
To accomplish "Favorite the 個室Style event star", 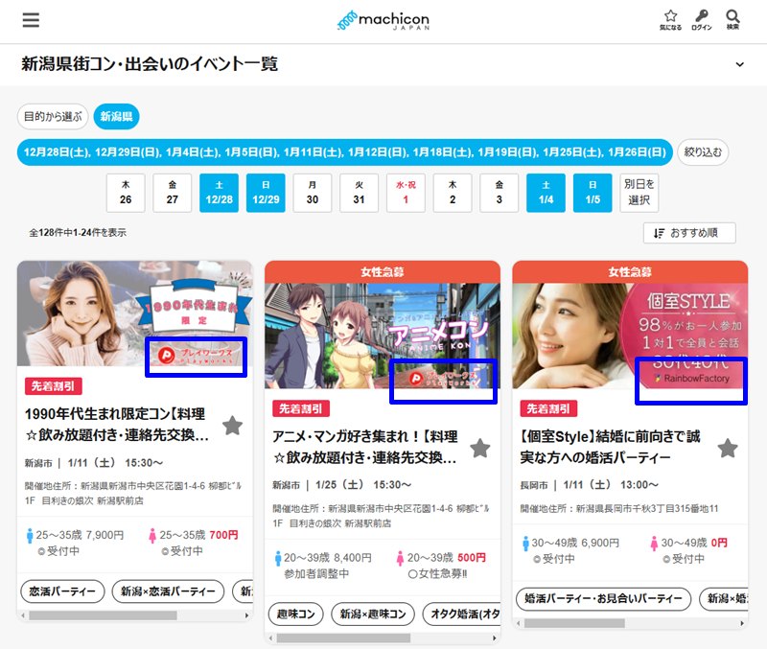I will click(728, 448).
